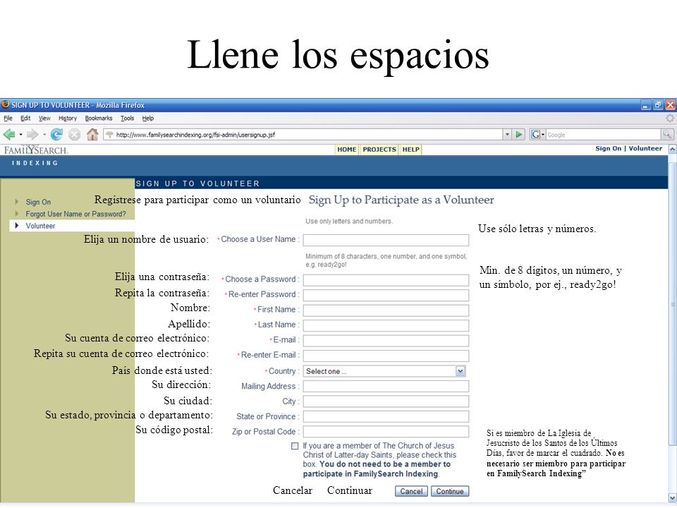Close the Firefox window
Screen dimensions: 677x508
tap(670, 105)
